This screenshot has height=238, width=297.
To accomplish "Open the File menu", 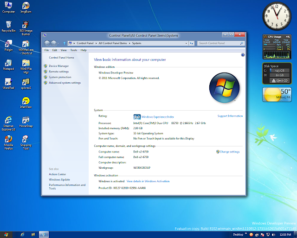I will pos(46,50).
